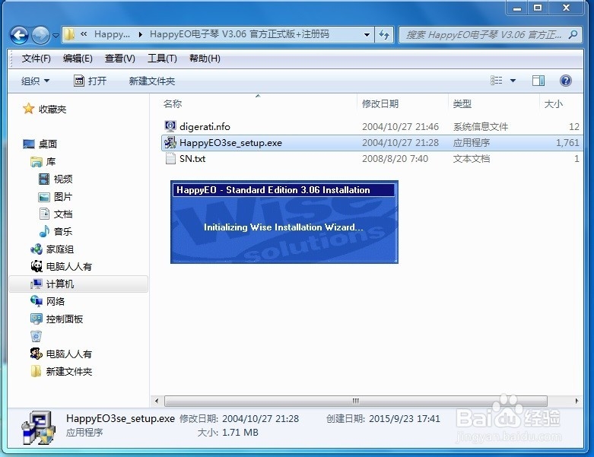594x457 pixels.
Task: Click the 打开 toolbar button
Action: tap(90, 81)
